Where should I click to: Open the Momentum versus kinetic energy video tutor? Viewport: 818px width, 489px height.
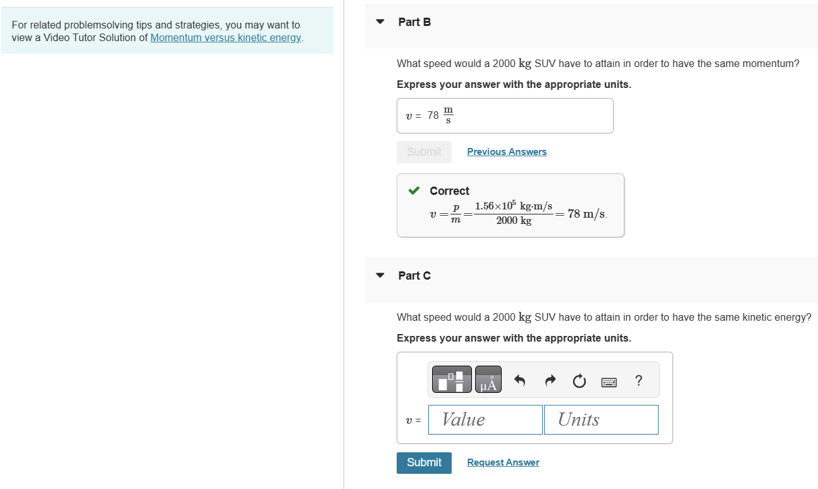225,37
